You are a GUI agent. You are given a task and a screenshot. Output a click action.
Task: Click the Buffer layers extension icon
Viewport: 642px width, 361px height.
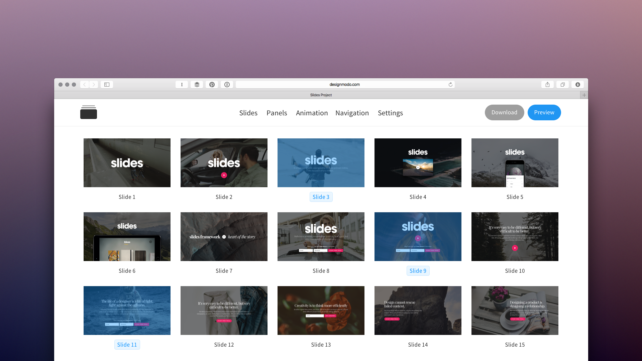click(x=197, y=85)
